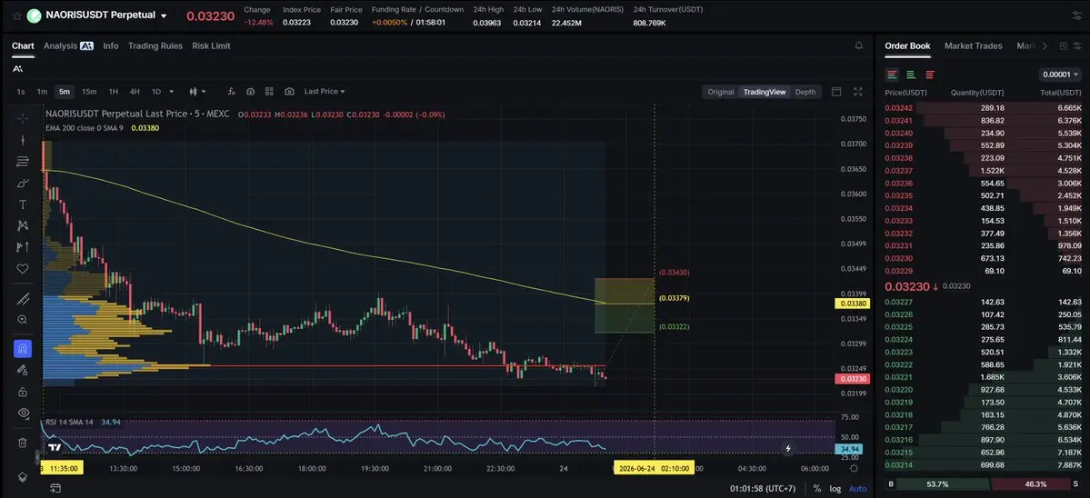Expand more timeframe intervals dropdown
Screen dimensions: 1090x498
tap(172, 92)
